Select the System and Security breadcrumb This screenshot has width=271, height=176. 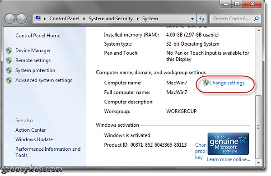(x=111, y=19)
